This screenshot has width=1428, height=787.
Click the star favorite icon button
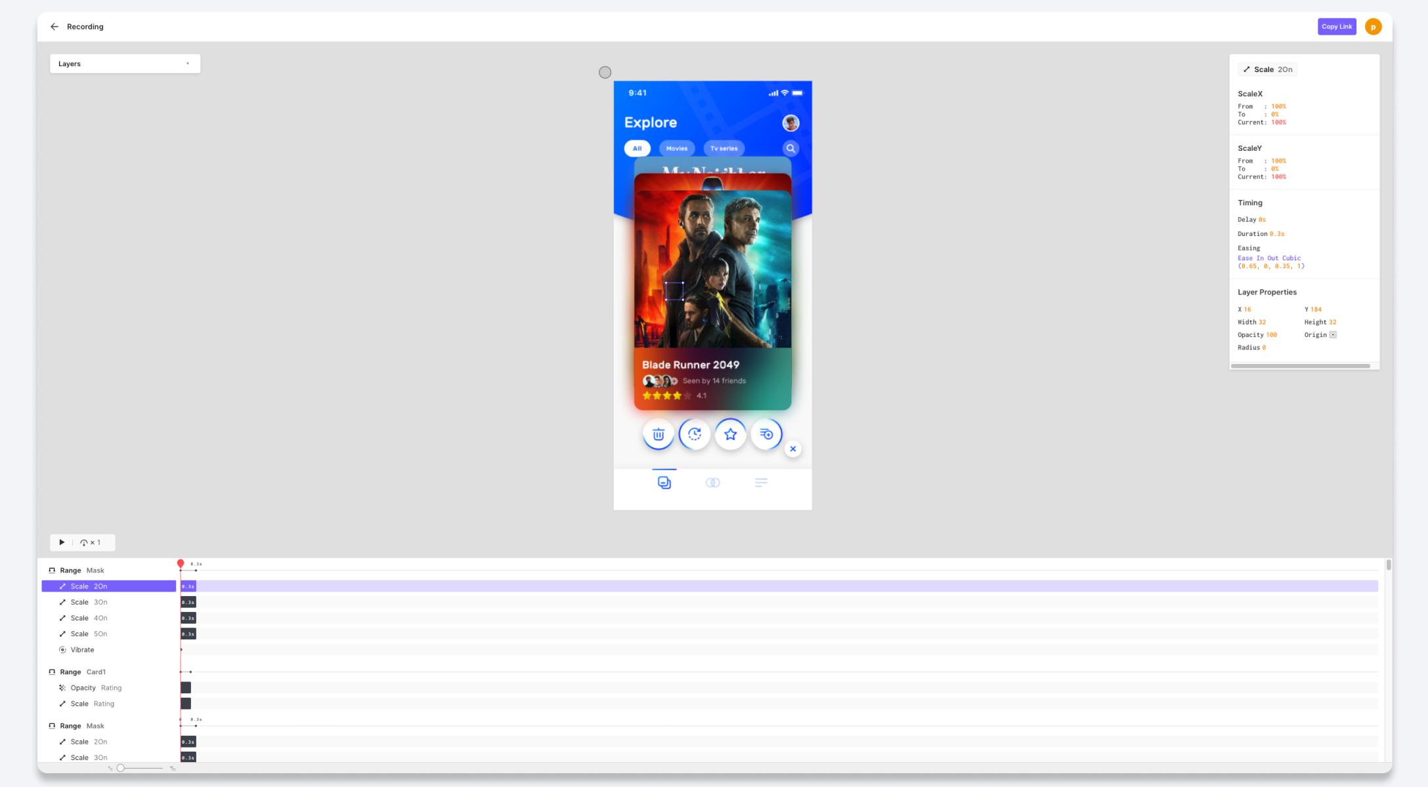(x=730, y=434)
